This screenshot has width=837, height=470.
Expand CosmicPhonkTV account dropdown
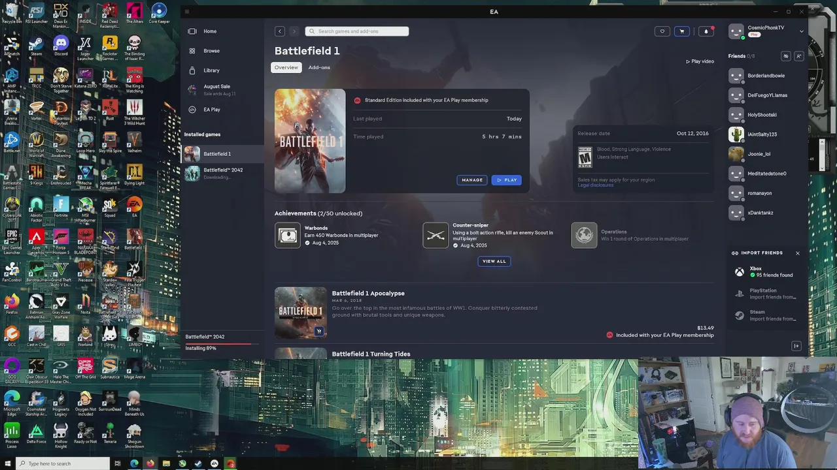tap(802, 31)
